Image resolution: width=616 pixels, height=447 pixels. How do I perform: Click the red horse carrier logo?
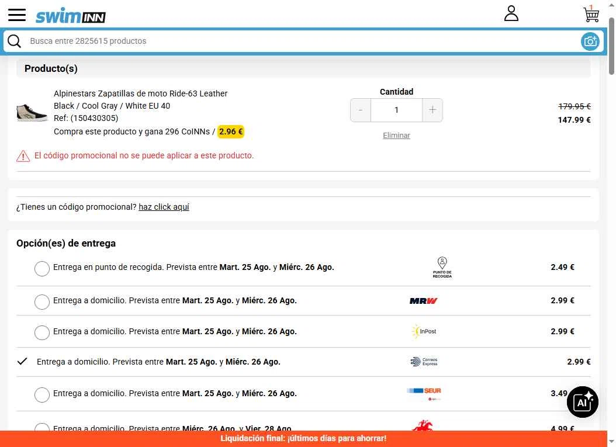pyautogui.click(x=423, y=426)
